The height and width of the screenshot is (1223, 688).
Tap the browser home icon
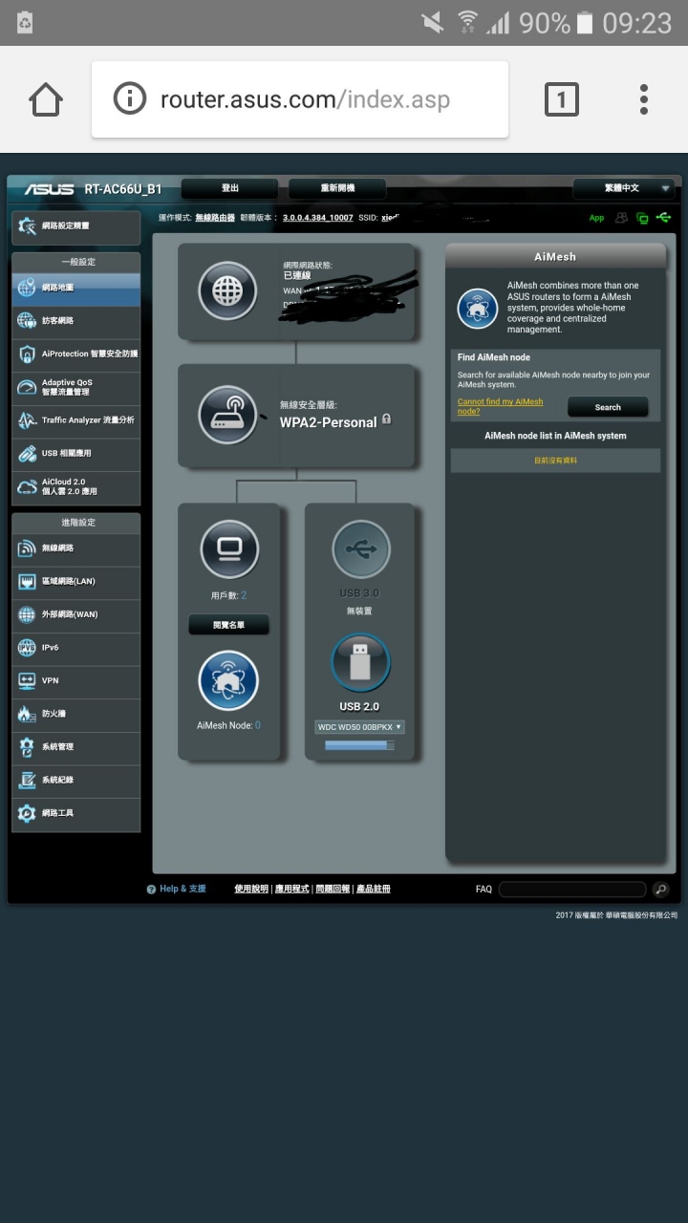point(46,99)
